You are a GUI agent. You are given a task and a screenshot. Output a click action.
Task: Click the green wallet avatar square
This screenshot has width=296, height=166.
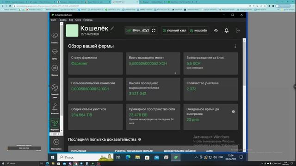72,30
